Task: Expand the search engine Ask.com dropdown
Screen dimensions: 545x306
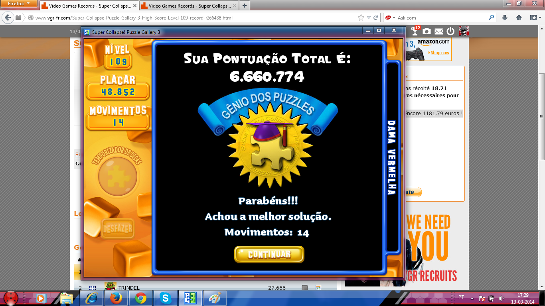Action: 390,18
